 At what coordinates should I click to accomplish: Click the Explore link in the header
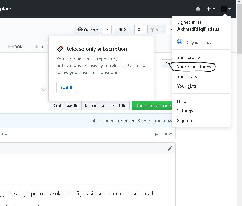click(x=5, y=9)
